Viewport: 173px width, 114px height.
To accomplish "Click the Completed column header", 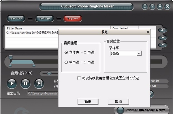I will [124, 28].
